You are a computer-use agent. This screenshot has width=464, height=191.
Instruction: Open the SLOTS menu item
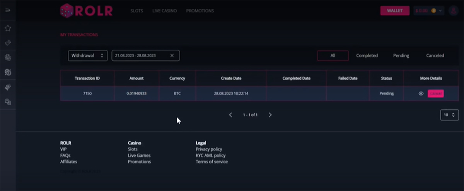[x=136, y=11]
